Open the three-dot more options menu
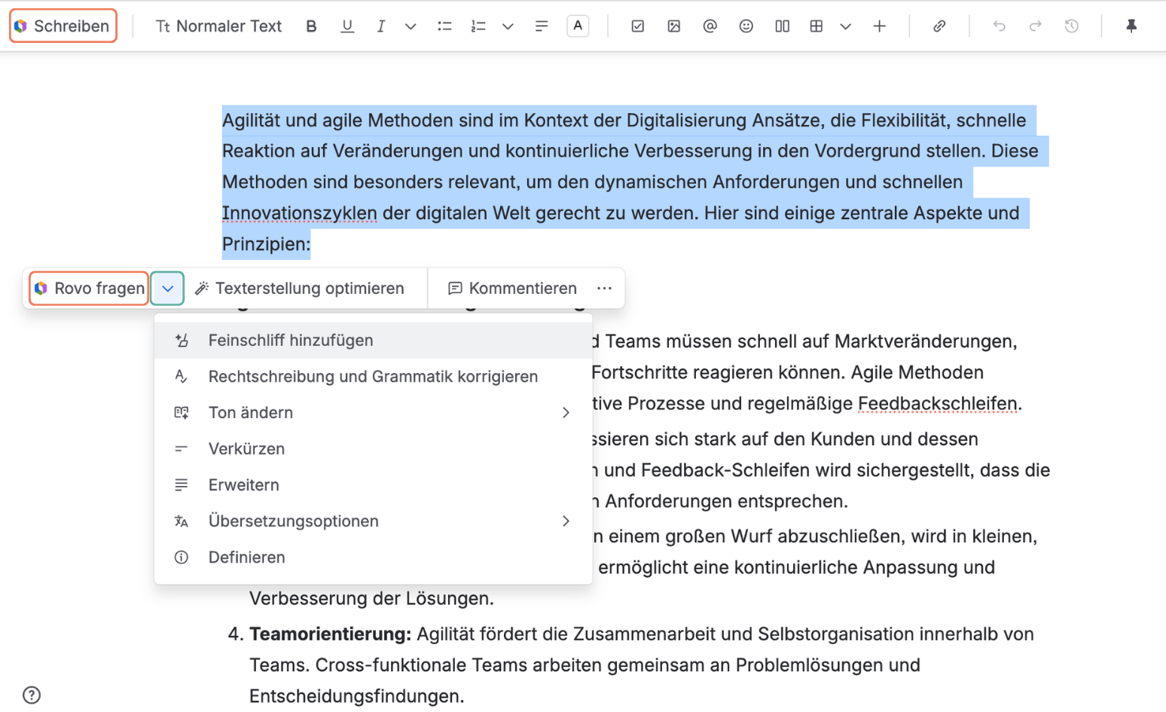Viewport: 1166px width, 712px height. pos(604,289)
